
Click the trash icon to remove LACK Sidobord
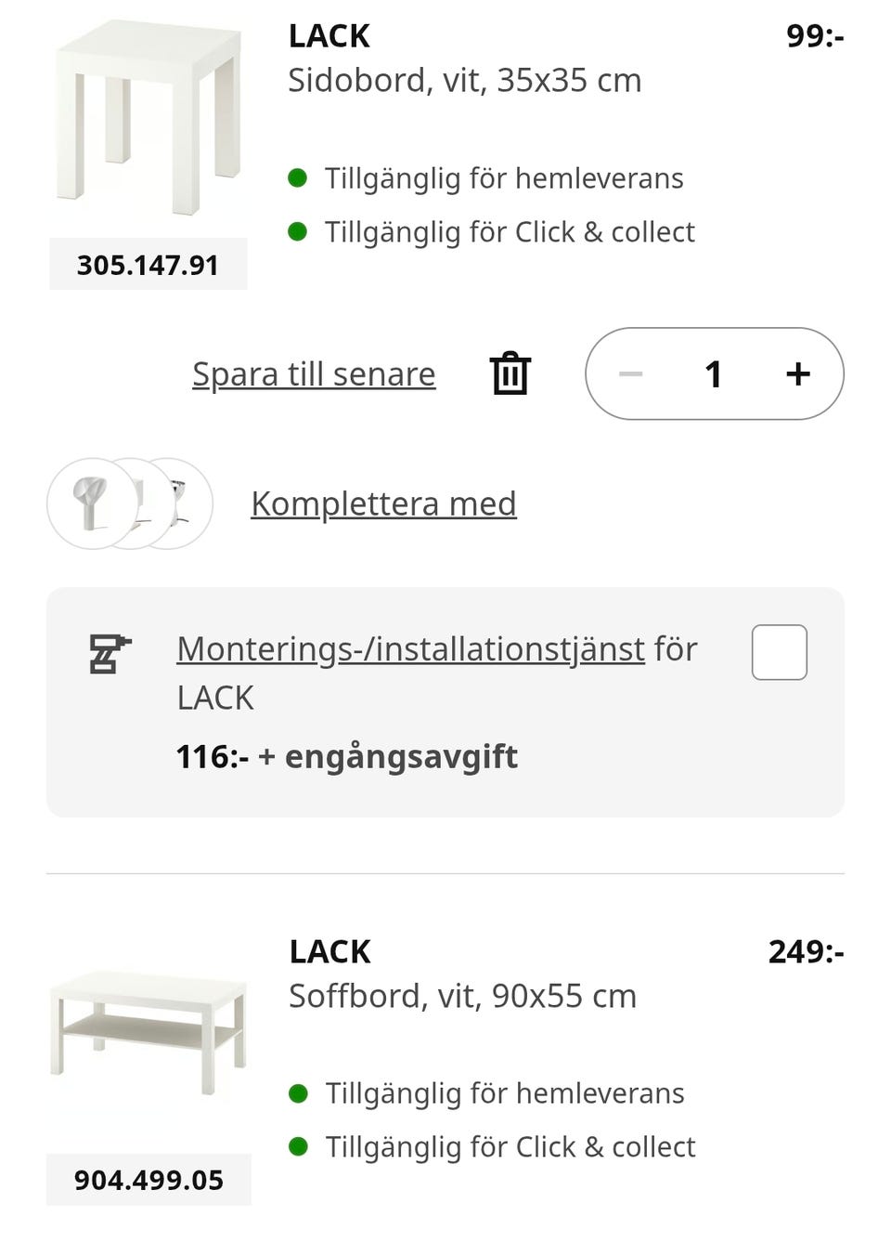510,373
